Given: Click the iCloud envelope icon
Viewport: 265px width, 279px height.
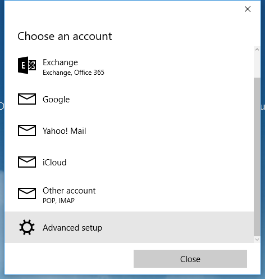Looking at the screenshot, I should 27,162.
